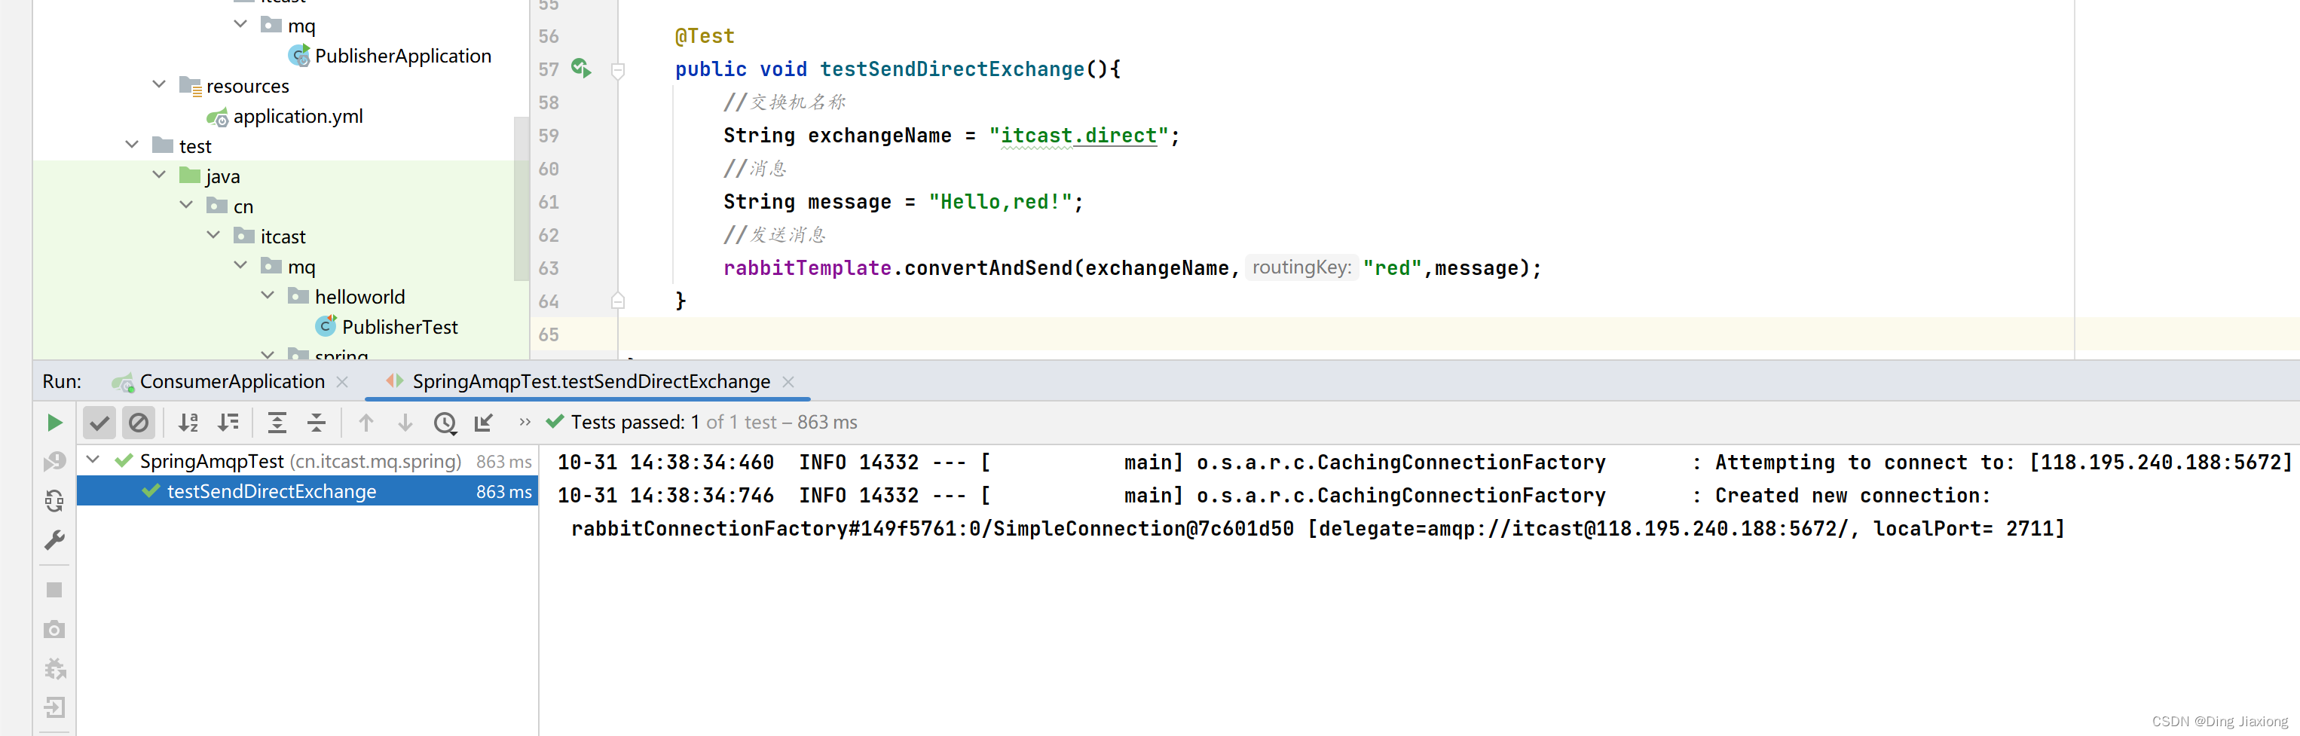Click Rerun Failed Tests icon
The image size is (2300, 736).
tap(54, 461)
